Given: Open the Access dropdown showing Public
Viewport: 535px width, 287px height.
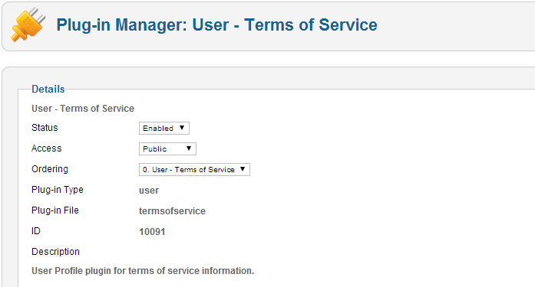Looking at the screenshot, I should click(x=167, y=149).
